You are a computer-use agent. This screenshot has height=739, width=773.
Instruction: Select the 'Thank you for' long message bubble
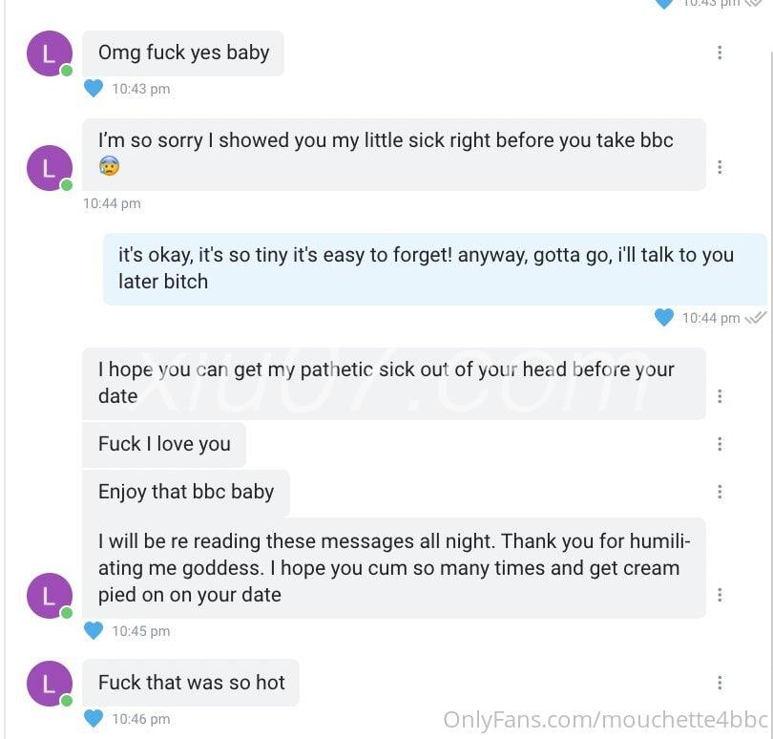tap(394, 568)
